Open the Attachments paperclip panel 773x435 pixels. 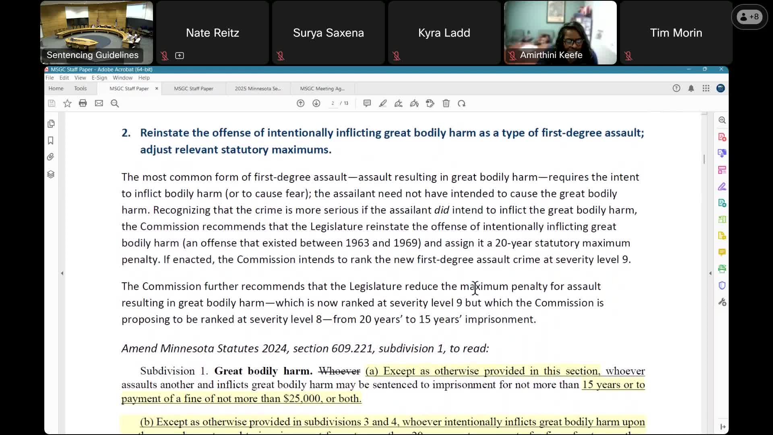(51, 157)
